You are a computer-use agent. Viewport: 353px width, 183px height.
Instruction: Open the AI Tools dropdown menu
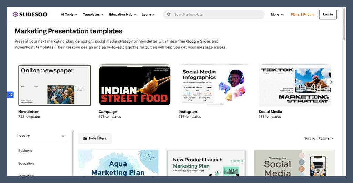(69, 14)
